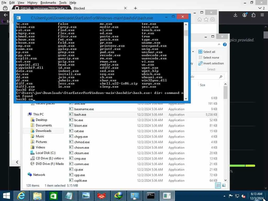The height and width of the screenshot is (201, 268).
Task: Collapse the Explorer ribbon chevron
Action: 219,44
